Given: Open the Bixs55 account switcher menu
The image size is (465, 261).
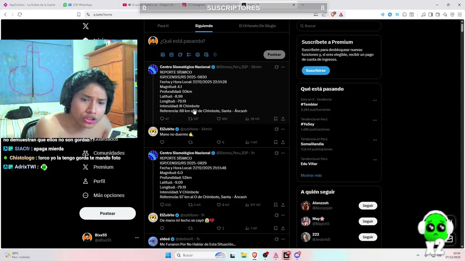Looking at the screenshot, I should point(137,238).
